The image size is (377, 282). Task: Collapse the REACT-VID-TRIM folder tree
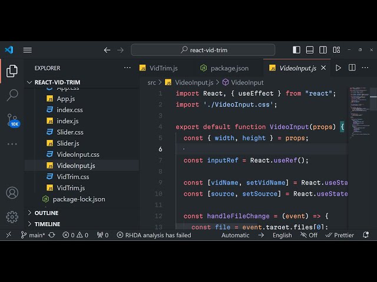pos(57,82)
